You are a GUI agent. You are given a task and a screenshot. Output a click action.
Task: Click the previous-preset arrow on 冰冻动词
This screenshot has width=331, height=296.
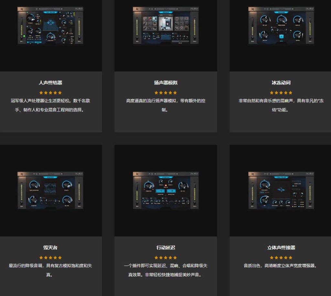271,9
